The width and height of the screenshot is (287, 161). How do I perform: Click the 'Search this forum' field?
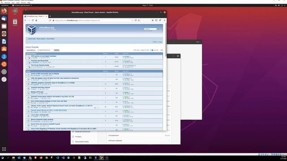[45, 50]
